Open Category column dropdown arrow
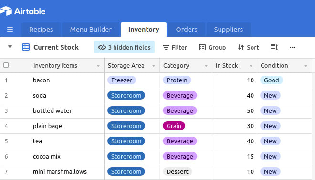The width and height of the screenshot is (315, 180). coord(206,66)
